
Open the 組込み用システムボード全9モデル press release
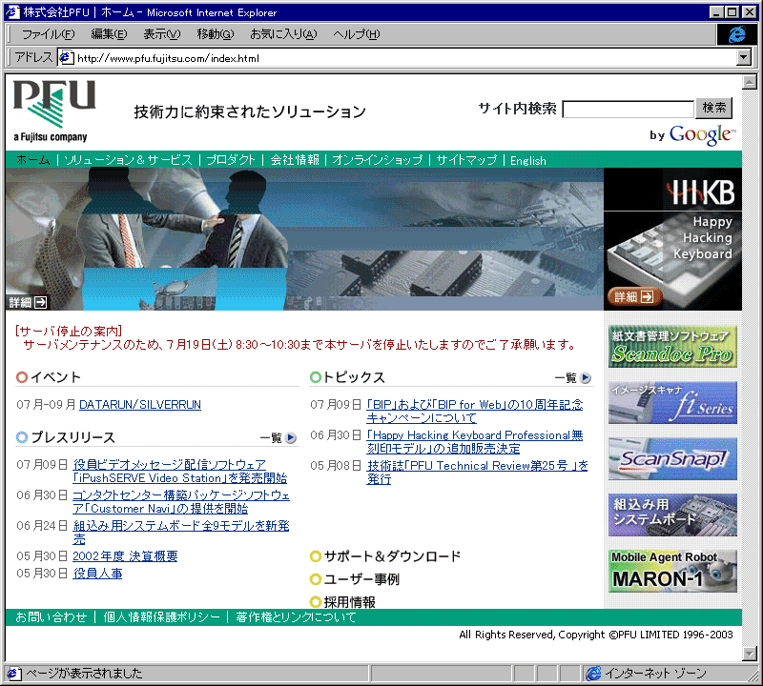tap(181, 533)
